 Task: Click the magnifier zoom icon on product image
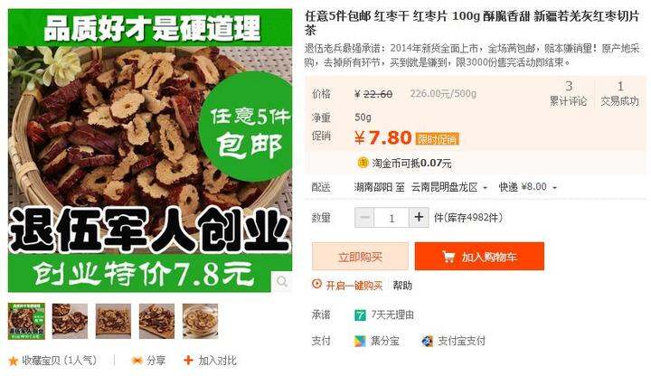pyautogui.click(x=282, y=282)
